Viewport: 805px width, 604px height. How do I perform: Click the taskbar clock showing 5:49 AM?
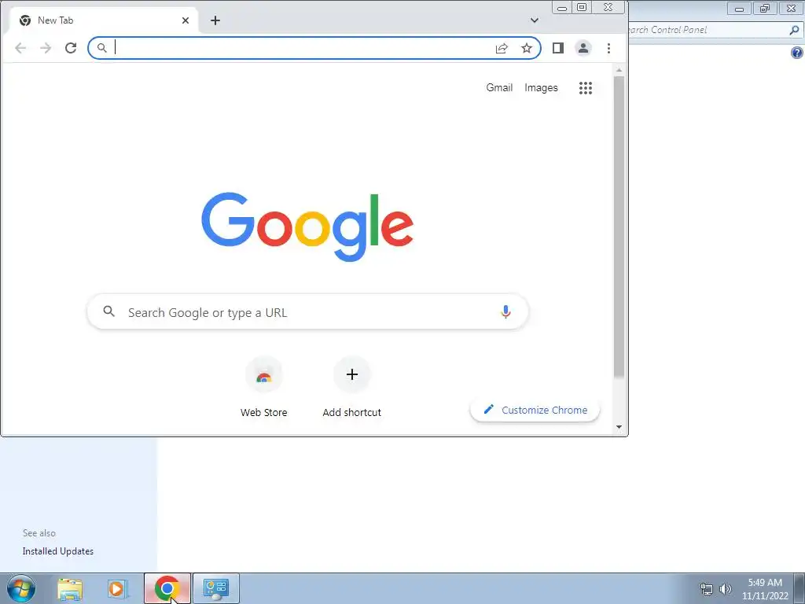(765, 589)
